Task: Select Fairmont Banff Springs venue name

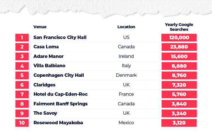Action: (x=60, y=104)
